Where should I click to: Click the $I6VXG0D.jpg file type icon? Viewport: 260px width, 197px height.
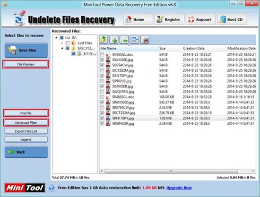pos(108,60)
